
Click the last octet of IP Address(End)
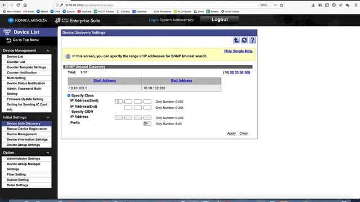point(147,108)
